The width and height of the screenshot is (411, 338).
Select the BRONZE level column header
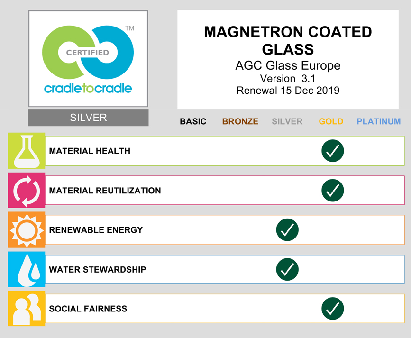pyautogui.click(x=240, y=121)
